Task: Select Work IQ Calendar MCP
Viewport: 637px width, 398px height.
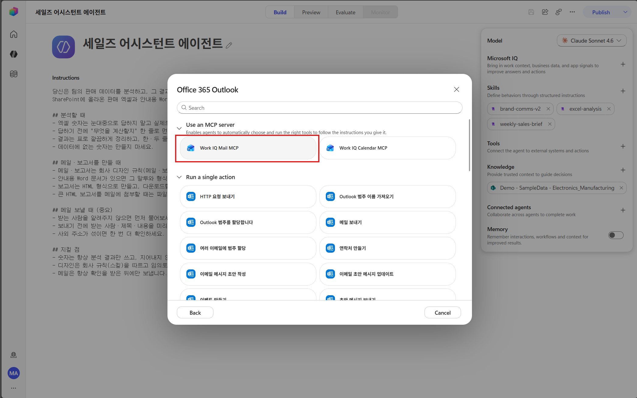Action: 387,148
